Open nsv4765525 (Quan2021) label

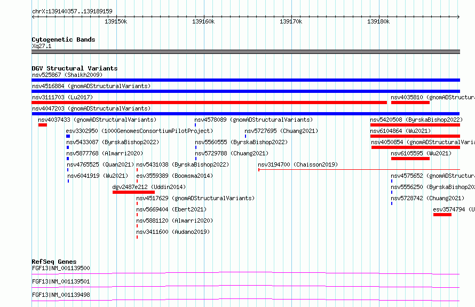(100, 164)
